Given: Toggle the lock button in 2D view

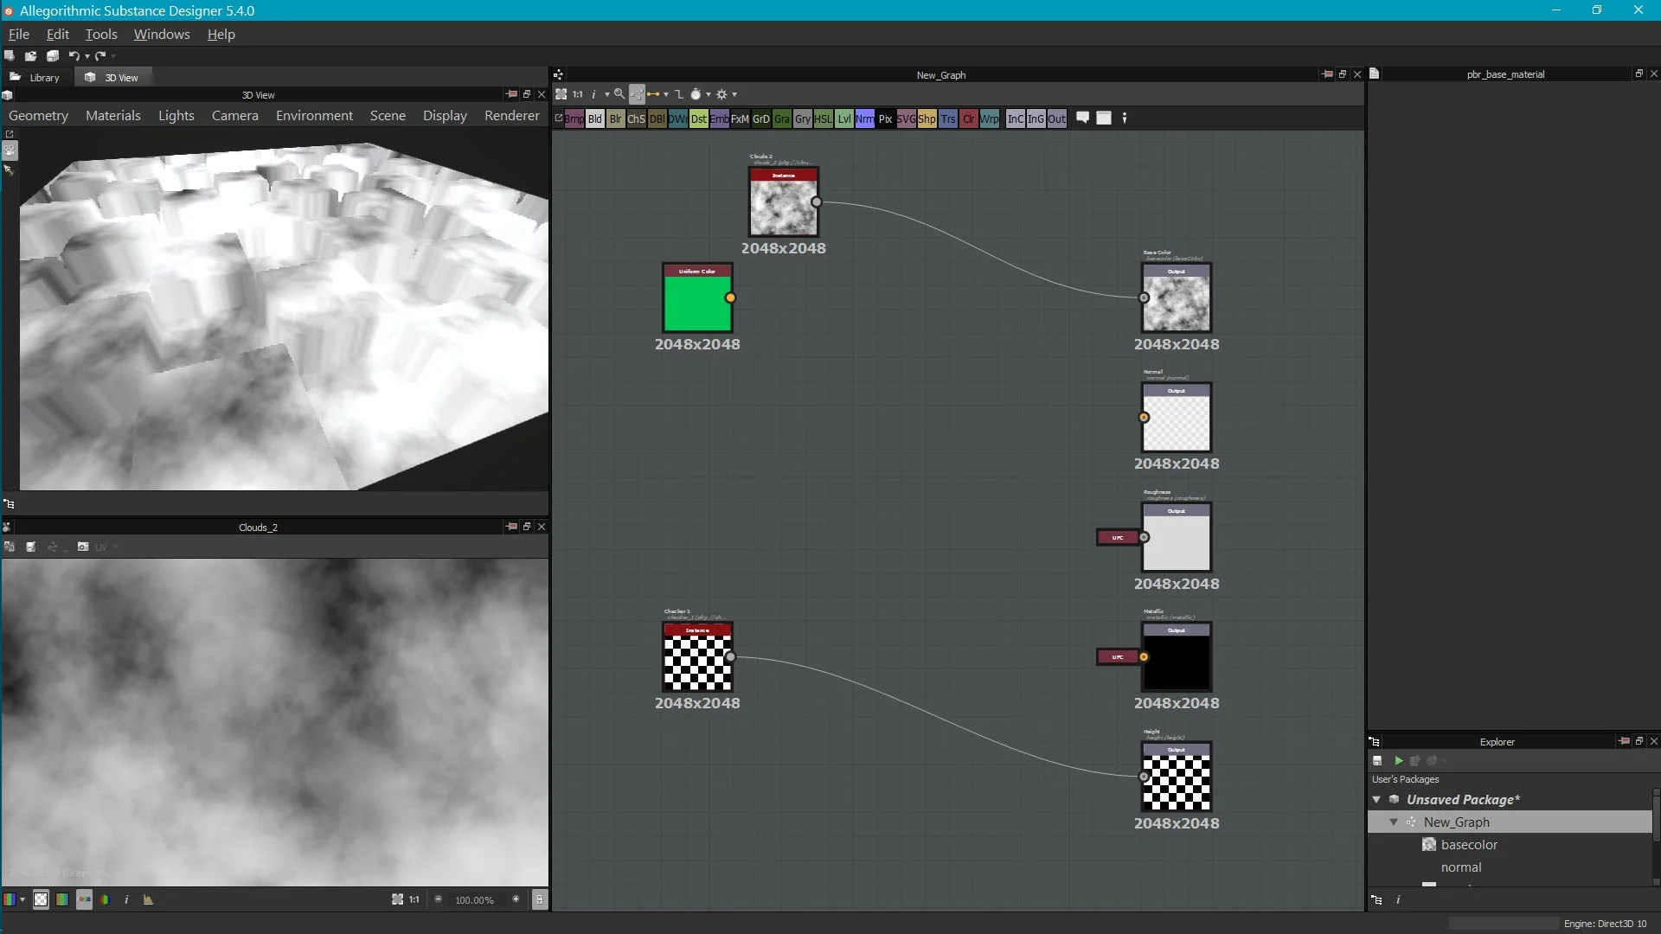Looking at the screenshot, I should coord(539,899).
